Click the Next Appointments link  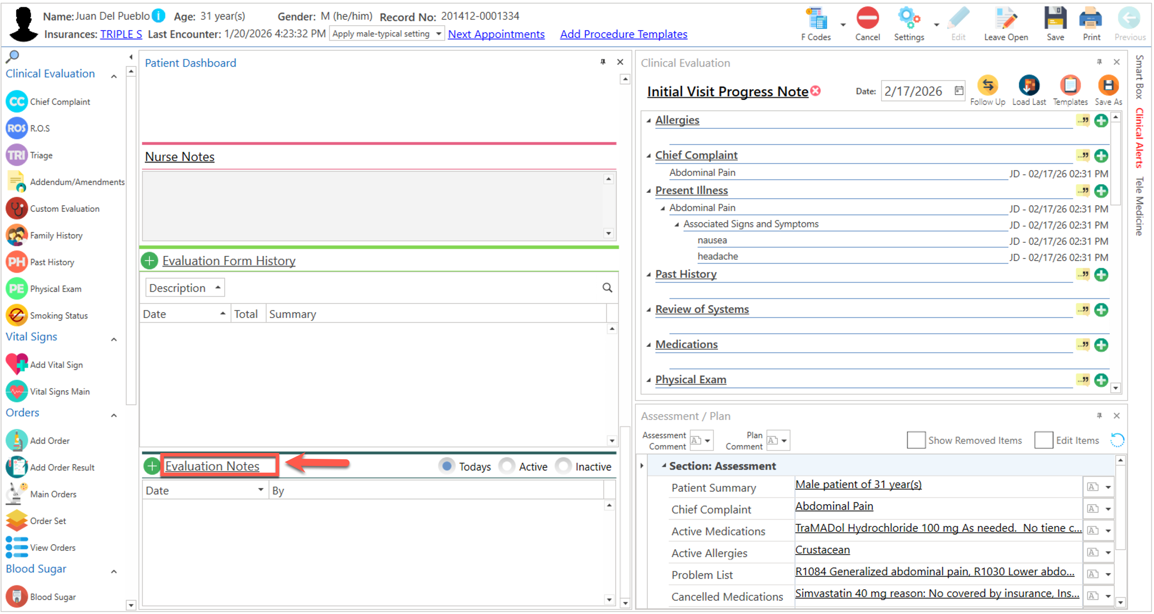pyautogui.click(x=496, y=34)
